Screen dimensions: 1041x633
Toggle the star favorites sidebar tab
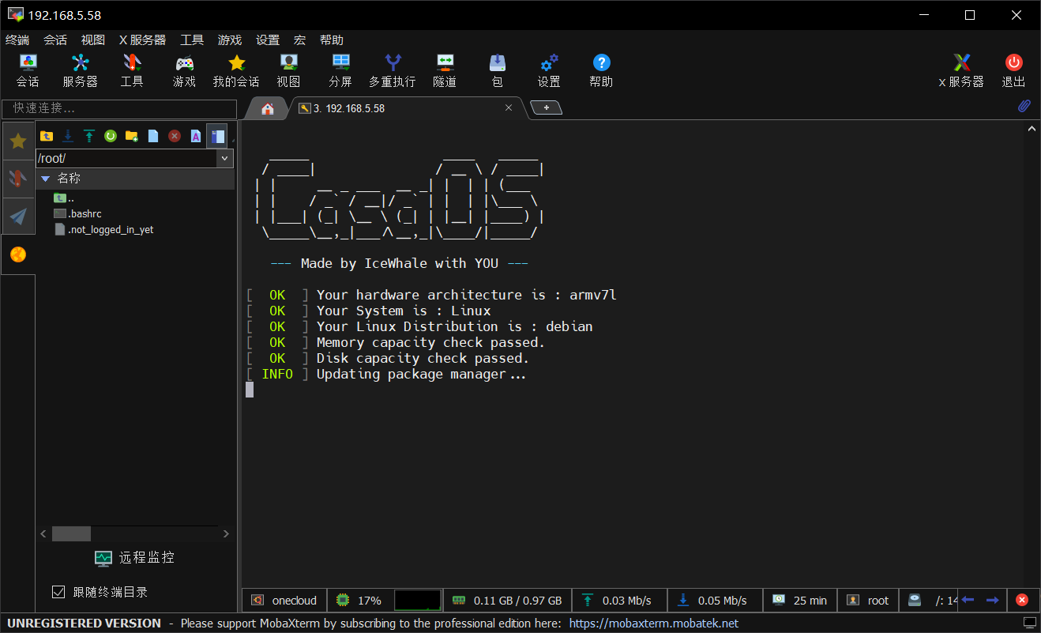(x=18, y=141)
